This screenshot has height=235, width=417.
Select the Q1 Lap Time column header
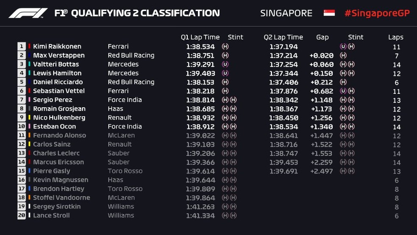199,37
